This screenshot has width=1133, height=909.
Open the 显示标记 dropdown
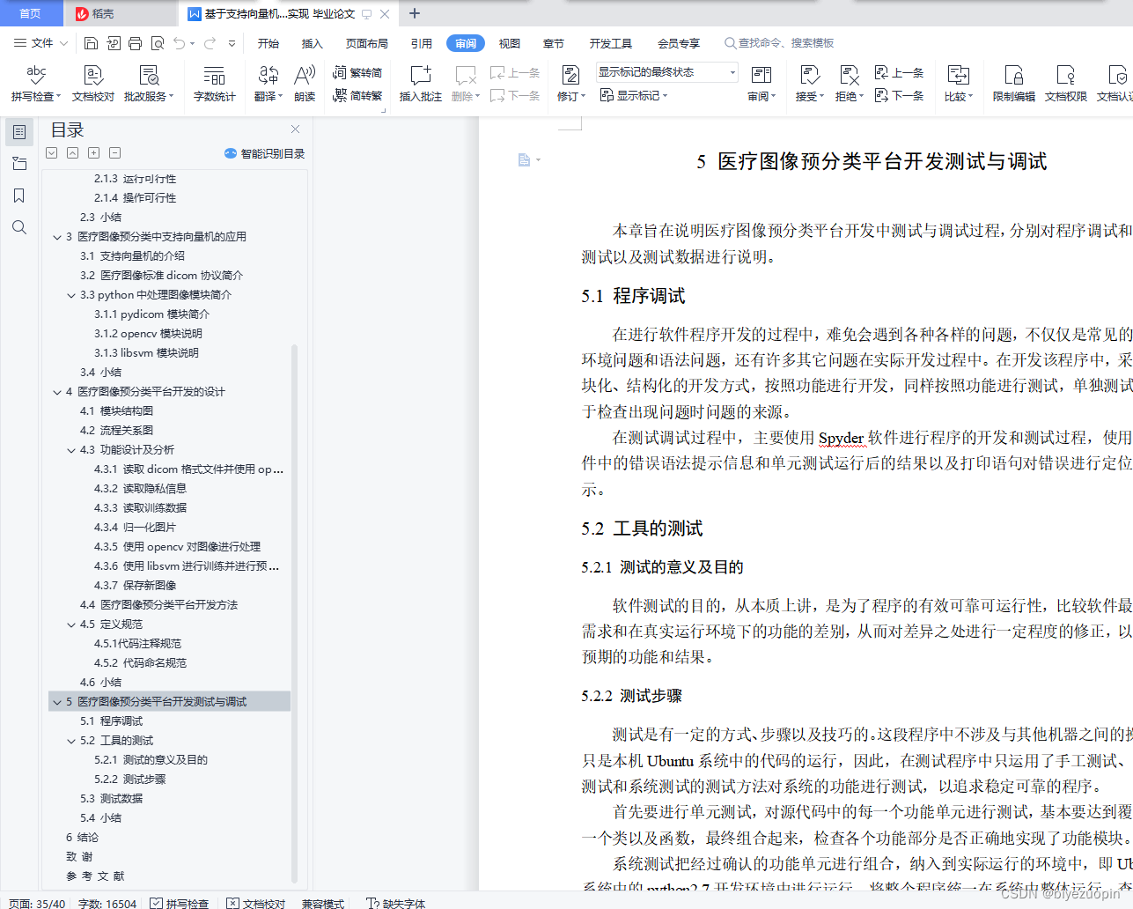point(634,95)
